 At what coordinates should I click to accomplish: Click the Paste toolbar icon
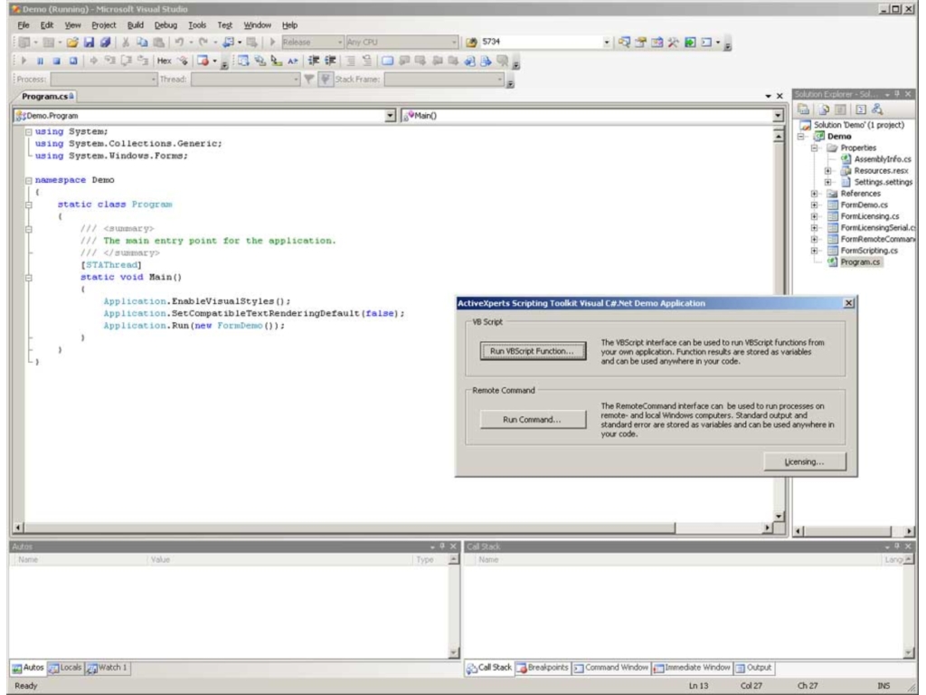click(158, 42)
